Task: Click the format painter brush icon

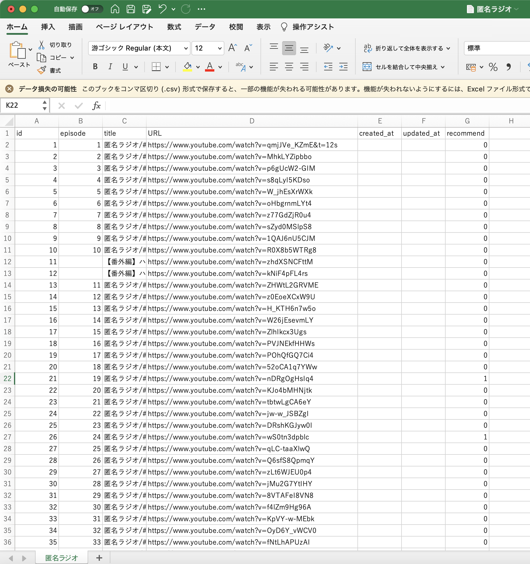Action: pyautogui.click(x=41, y=70)
